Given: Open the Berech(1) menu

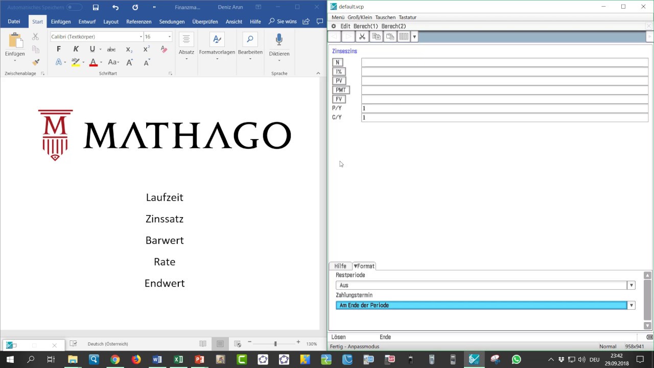Looking at the screenshot, I should point(366,26).
